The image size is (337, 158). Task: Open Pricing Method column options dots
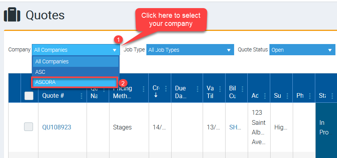(143, 89)
